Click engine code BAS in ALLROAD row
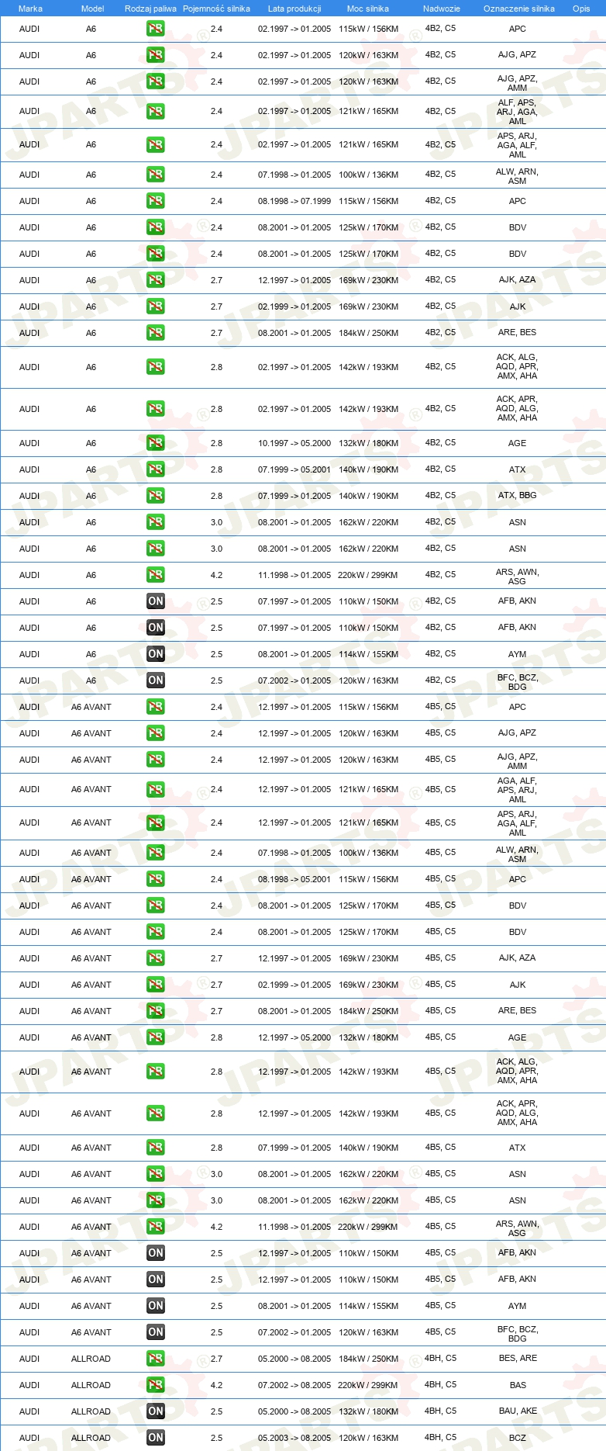The width and height of the screenshot is (606, 1451). [x=518, y=1385]
